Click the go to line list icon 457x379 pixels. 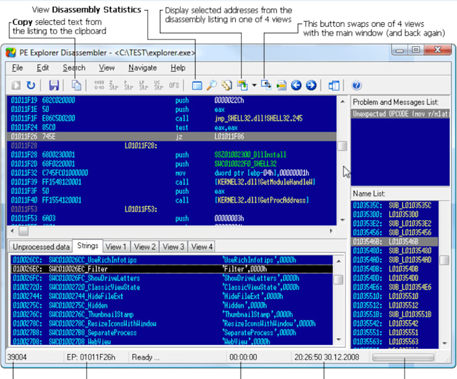(281, 85)
